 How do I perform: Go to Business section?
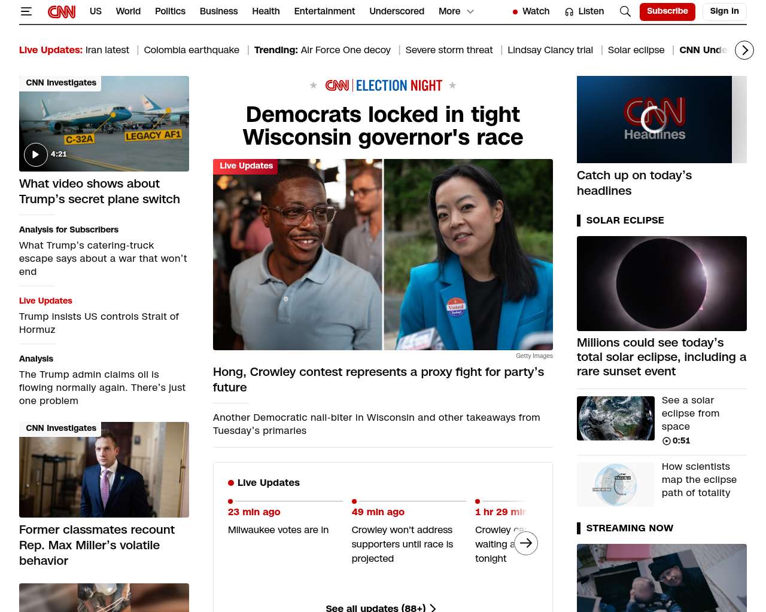(218, 11)
